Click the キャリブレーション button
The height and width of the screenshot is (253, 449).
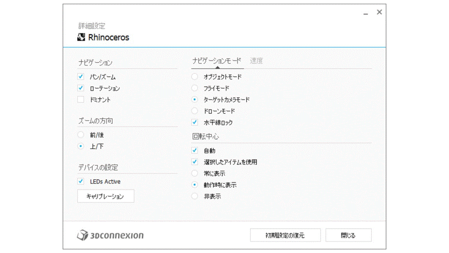coord(106,196)
